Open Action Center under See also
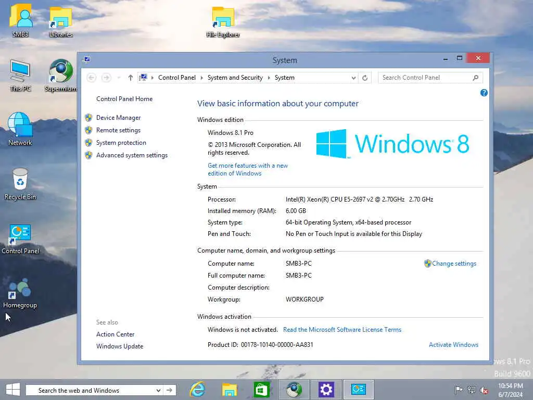This screenshot has height=400, width=533. pos(115,334)
